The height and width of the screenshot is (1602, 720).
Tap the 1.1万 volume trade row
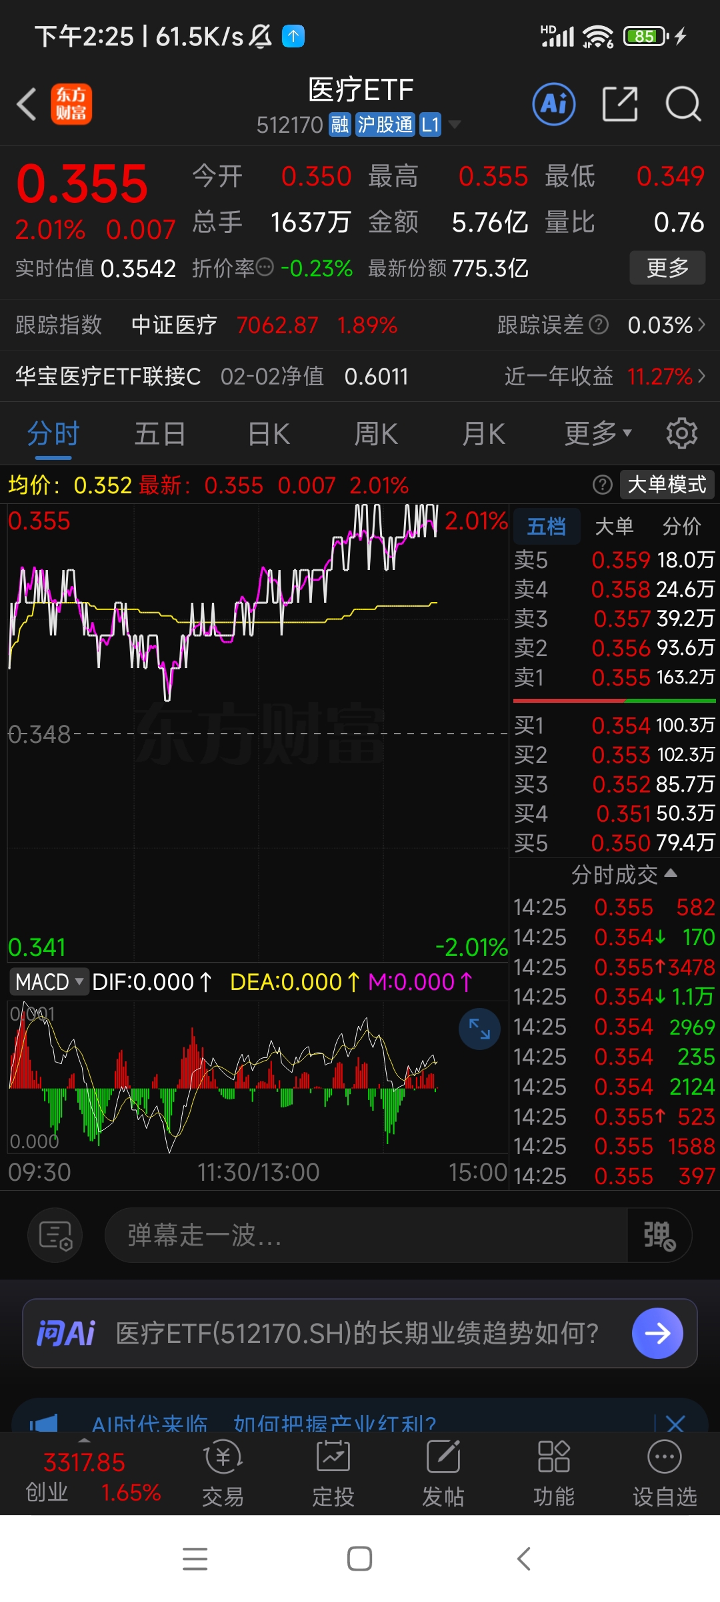pyautogui.click(x=614, y=997)
